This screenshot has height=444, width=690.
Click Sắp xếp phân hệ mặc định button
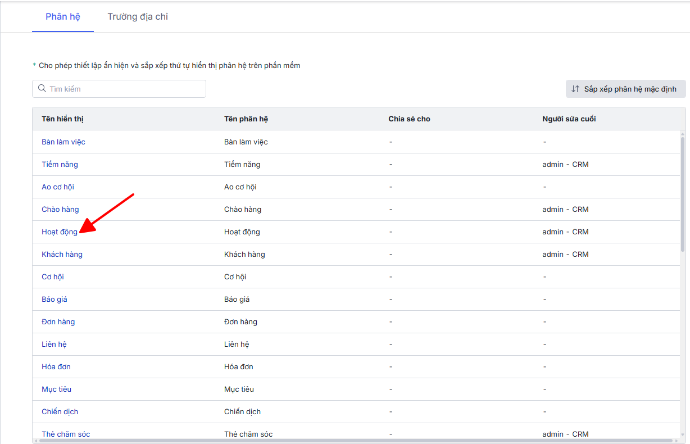coord(625,89)
